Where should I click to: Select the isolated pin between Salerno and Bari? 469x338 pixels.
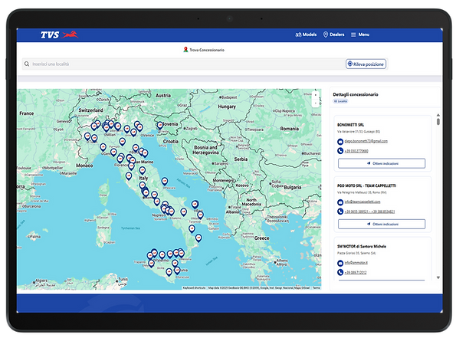tap(184, 212)
